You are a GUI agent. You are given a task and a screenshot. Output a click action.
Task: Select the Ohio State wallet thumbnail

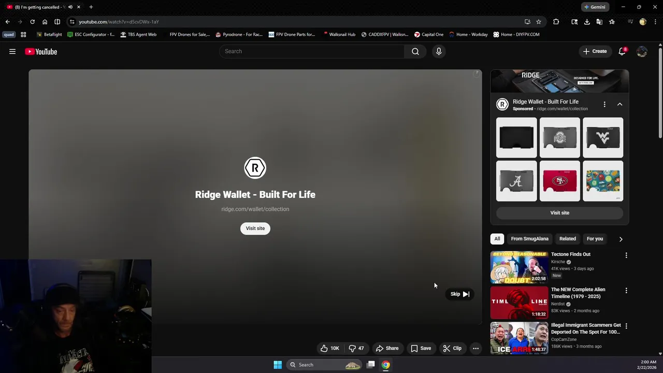[560, 137]
